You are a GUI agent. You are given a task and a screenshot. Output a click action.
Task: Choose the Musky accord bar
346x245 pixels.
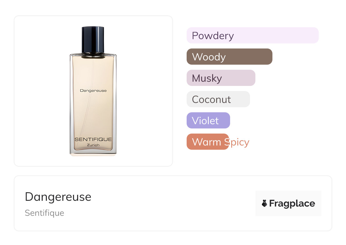point(221,78)
